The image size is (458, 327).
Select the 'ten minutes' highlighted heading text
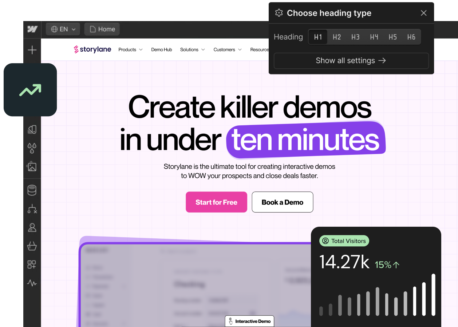coord(306,140)
